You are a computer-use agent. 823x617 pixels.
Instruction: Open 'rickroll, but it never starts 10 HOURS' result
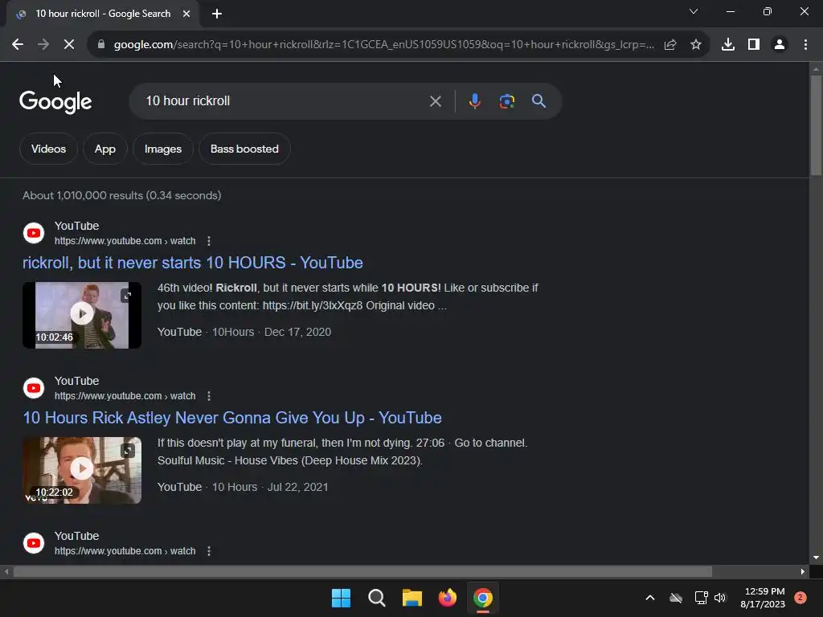pos(193,263)
